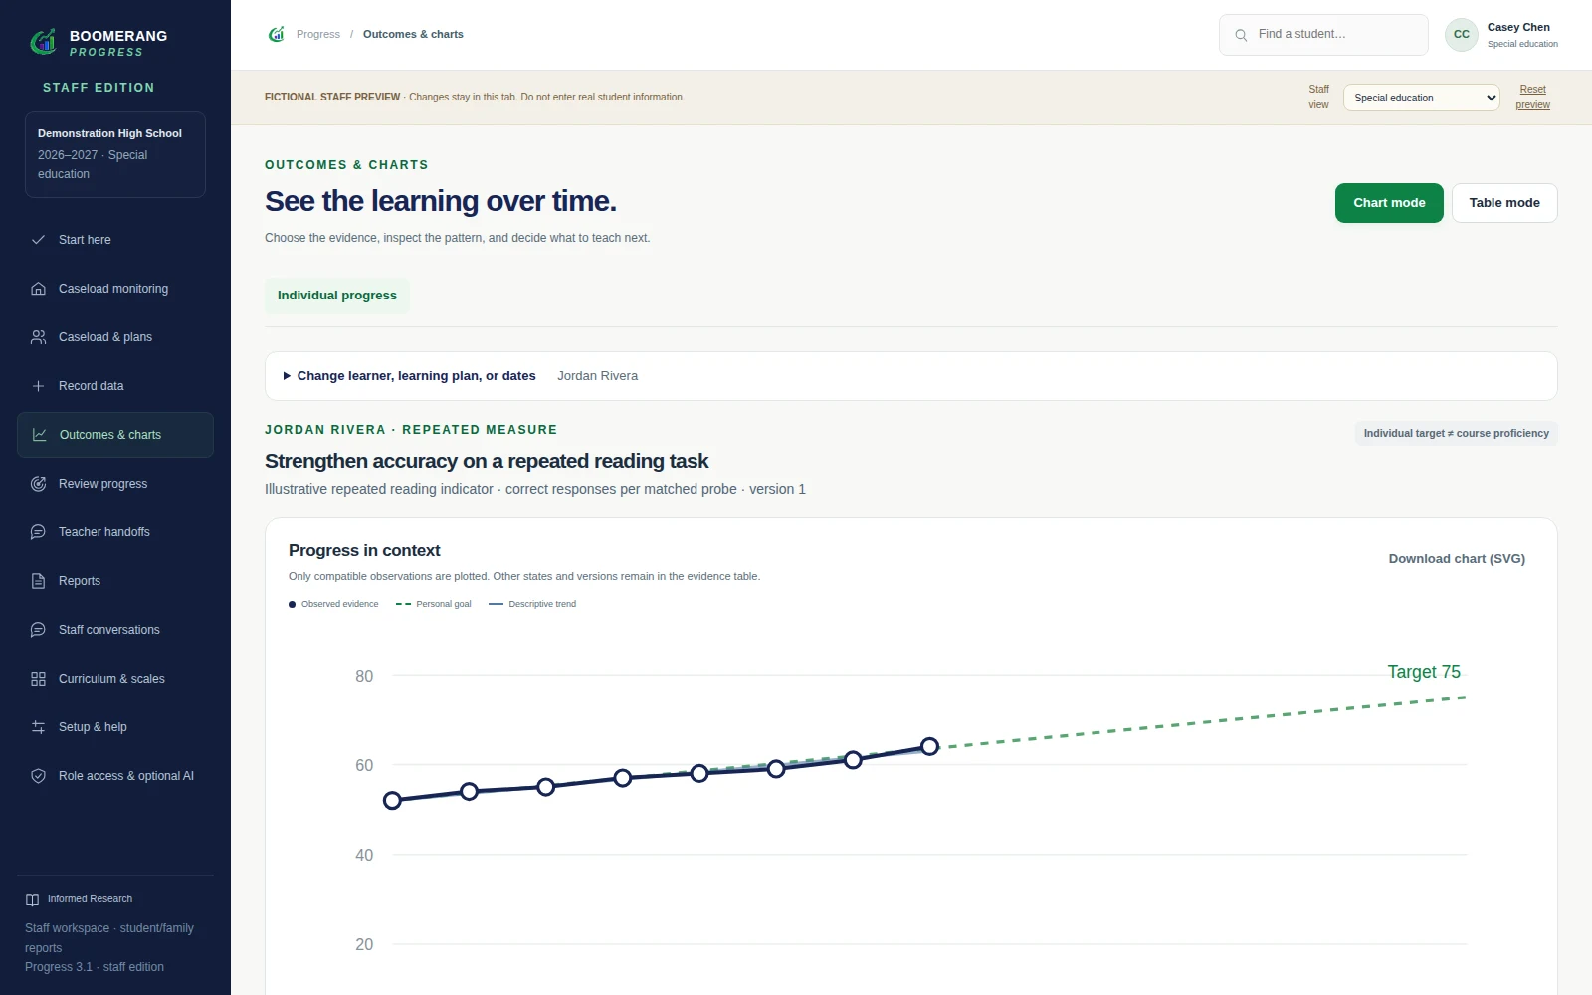1592x995 pixels.
Task: Click the Demonstration High School card
Action: point(115,154)
